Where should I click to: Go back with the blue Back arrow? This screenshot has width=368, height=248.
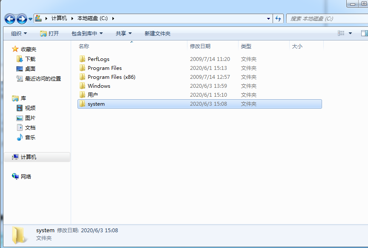click(x=10, y=19)
